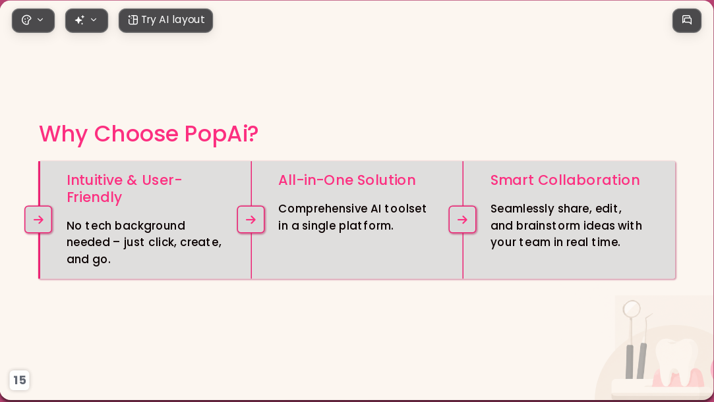This screenshot has width=714, height=402.
Task: Open the comments icon at top right
Action: 687,20
